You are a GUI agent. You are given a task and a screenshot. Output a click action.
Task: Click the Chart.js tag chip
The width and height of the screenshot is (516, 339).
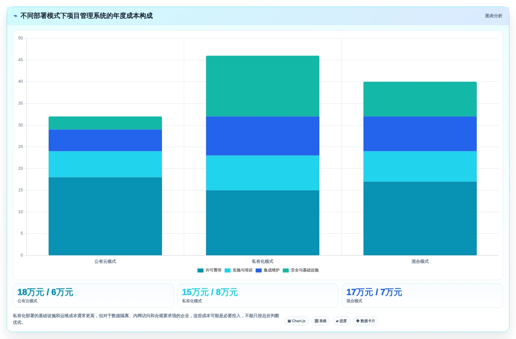coord(297,321)
